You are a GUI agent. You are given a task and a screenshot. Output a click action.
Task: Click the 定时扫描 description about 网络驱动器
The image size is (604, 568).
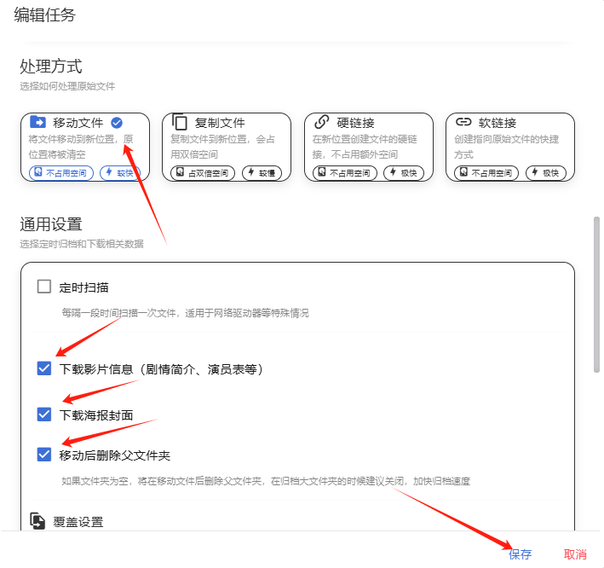[185, 313]
